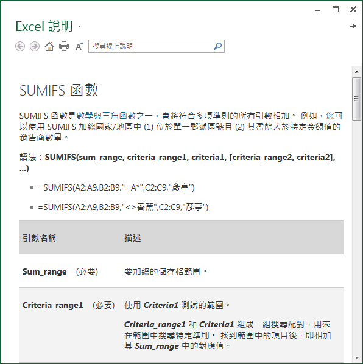This screenshot has height=364, width=363.
Task: Click the search magnifier icon
Action: coord(217,46)
